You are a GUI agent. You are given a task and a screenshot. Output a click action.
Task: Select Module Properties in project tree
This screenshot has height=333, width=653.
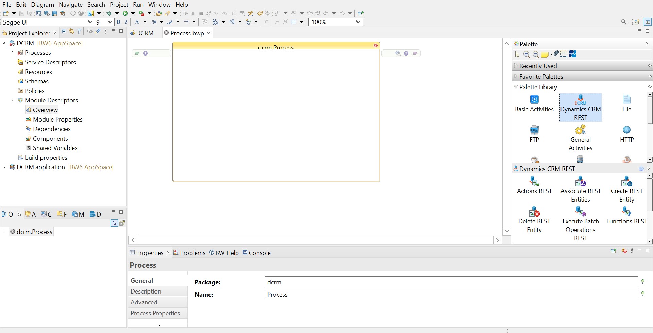(57, 119)
